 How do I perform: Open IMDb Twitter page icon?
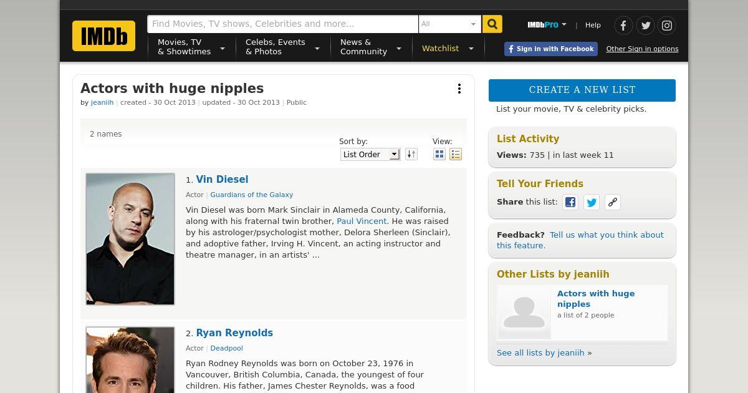(x=645, y=26)
